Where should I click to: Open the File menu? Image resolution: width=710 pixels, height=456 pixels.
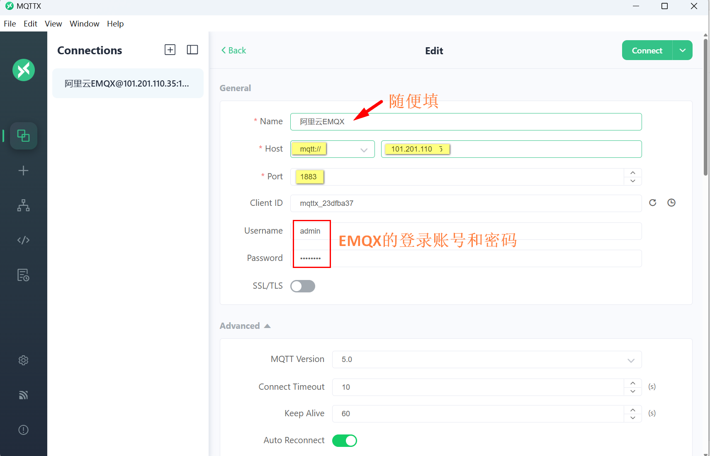10,24
